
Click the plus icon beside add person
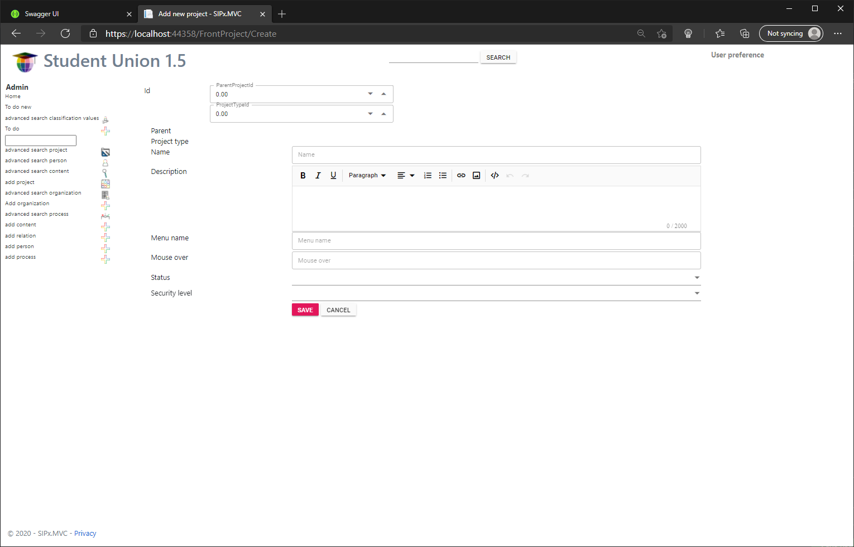click(105, 248)
